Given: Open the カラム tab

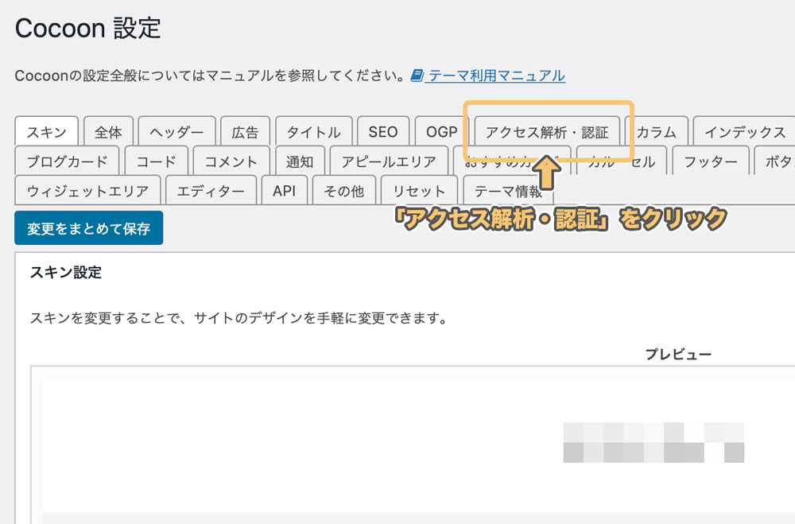Looking at the screenshot, I should pos(656,131).
